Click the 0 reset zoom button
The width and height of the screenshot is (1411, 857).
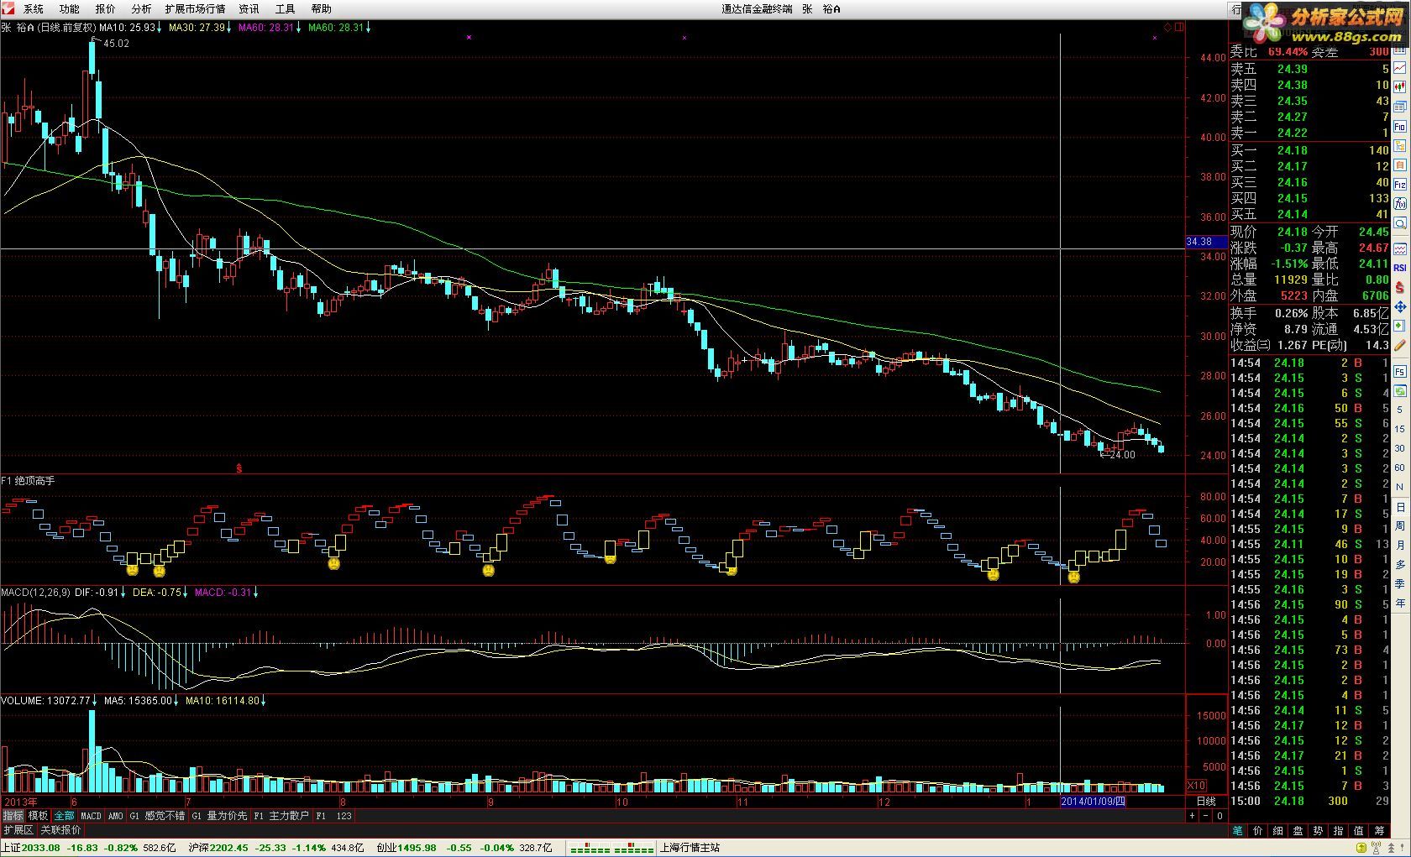[x=1220, y=816]
